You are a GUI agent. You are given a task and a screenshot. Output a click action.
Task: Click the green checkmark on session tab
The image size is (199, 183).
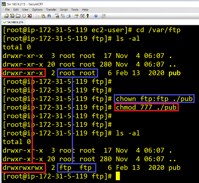[x=5, y=22]
